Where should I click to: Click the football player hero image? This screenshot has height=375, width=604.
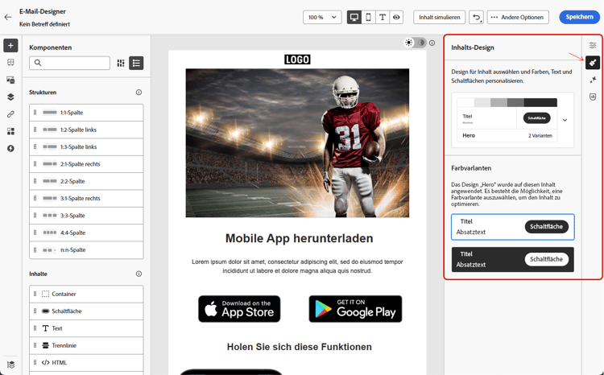297,143
